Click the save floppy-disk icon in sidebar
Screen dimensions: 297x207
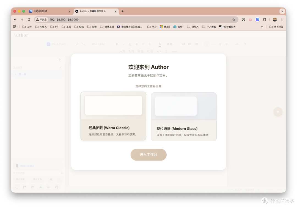point(25,187)
